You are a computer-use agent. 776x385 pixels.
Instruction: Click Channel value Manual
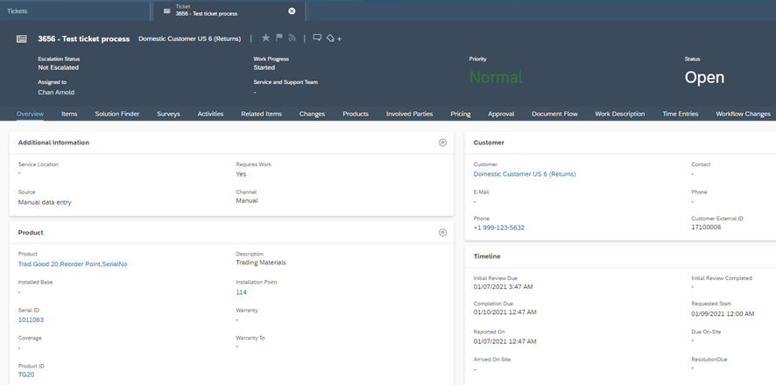tap(247, 200)
